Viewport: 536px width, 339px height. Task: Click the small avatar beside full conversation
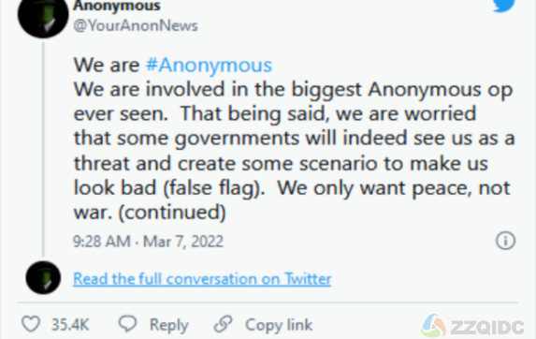(x=43, y=278)
